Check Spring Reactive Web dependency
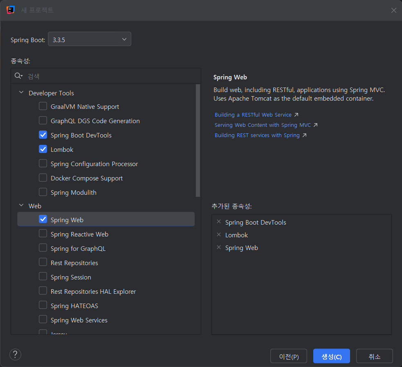Image resolution: width=402 pixels, height=367 pixels. coord(43,234)
